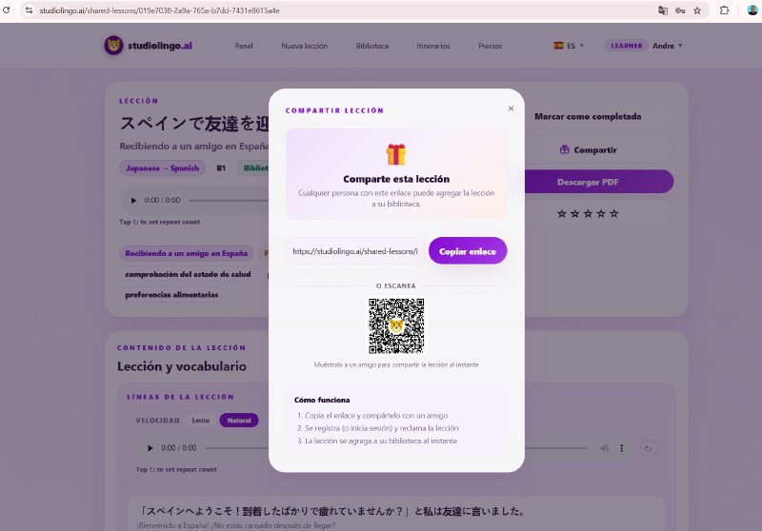Viewport: 762px width, 531px height.
Task: Click the LEARNER badge
Action: (x=627, y=46)
